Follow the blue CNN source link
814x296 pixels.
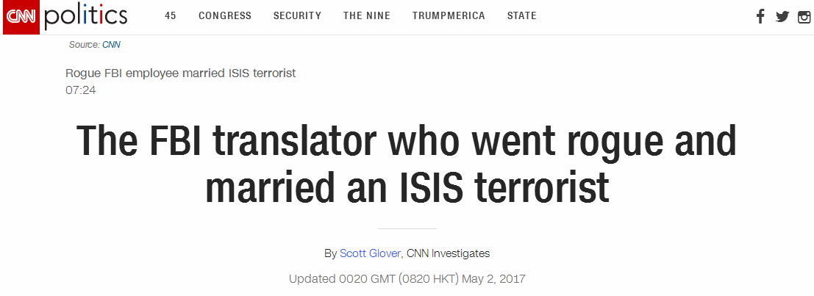[x=111, y=45]
